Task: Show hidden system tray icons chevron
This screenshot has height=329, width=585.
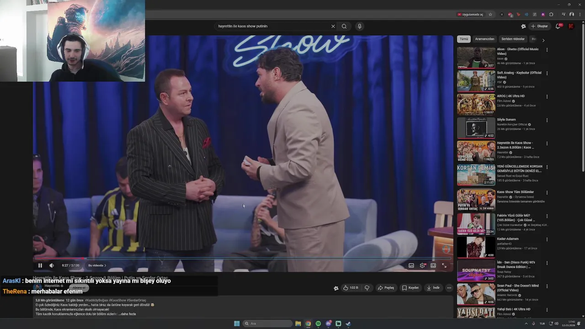Action: 526,324
